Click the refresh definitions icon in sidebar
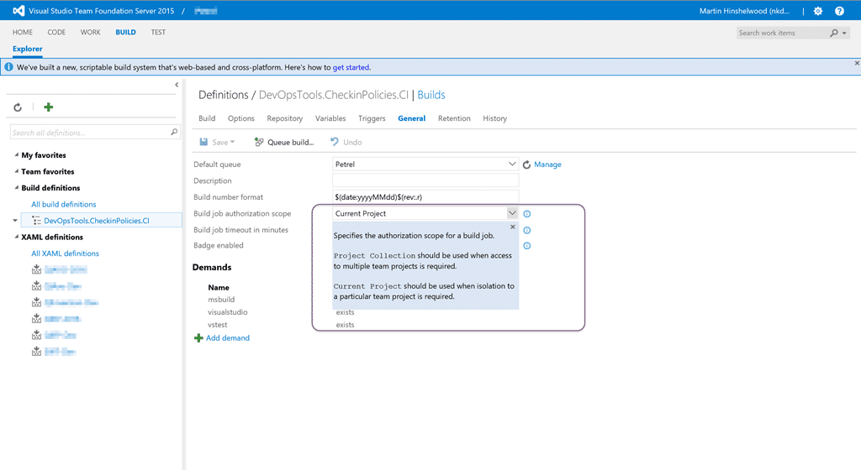This screenshot has width=861, height=470. click(x=18, y=107)
